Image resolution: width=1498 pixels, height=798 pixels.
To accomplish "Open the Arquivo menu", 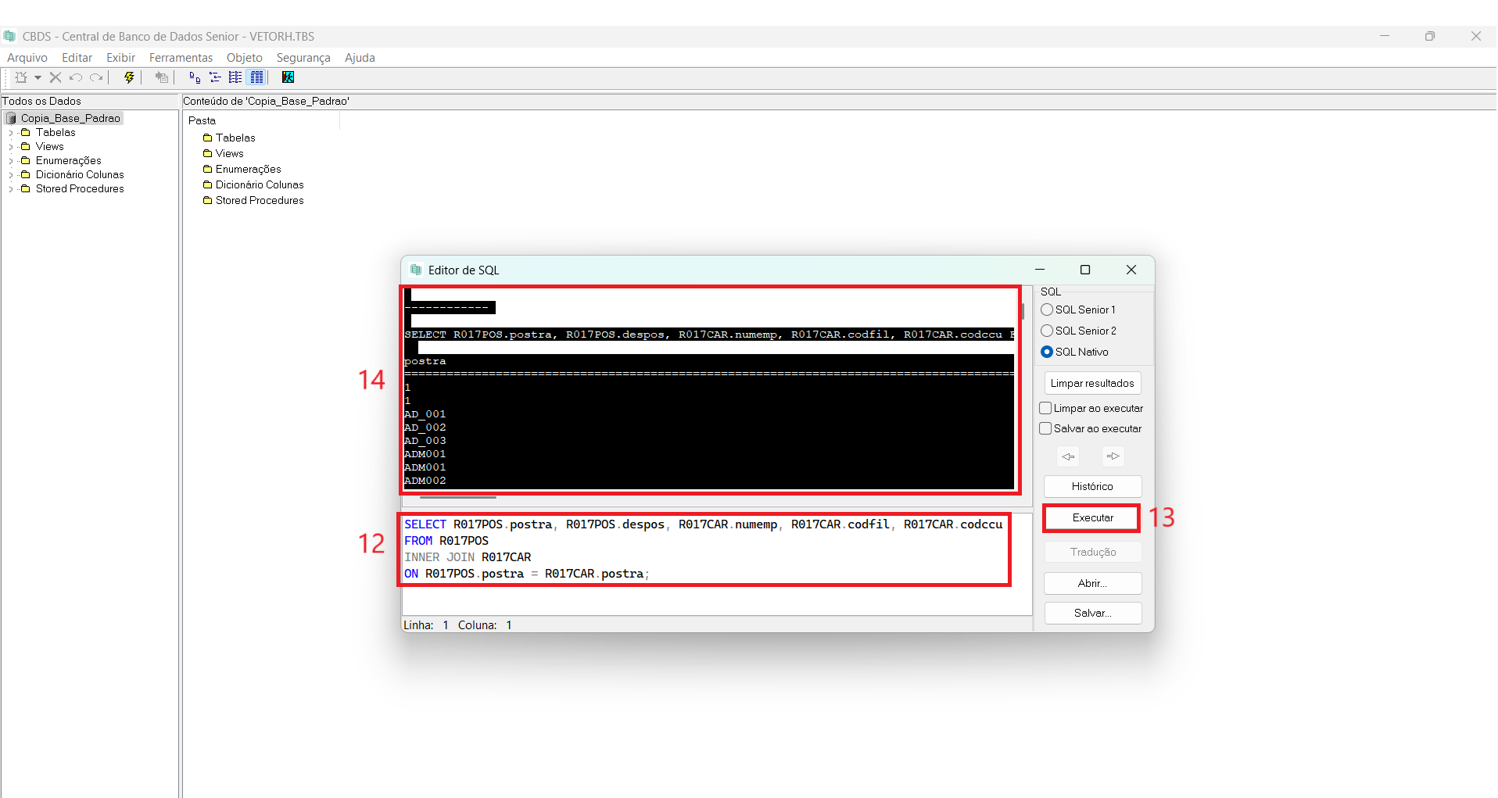I will [27, 58].
